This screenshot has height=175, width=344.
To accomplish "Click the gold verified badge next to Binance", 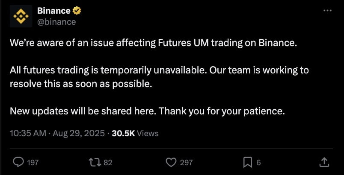I will (77, 11).
